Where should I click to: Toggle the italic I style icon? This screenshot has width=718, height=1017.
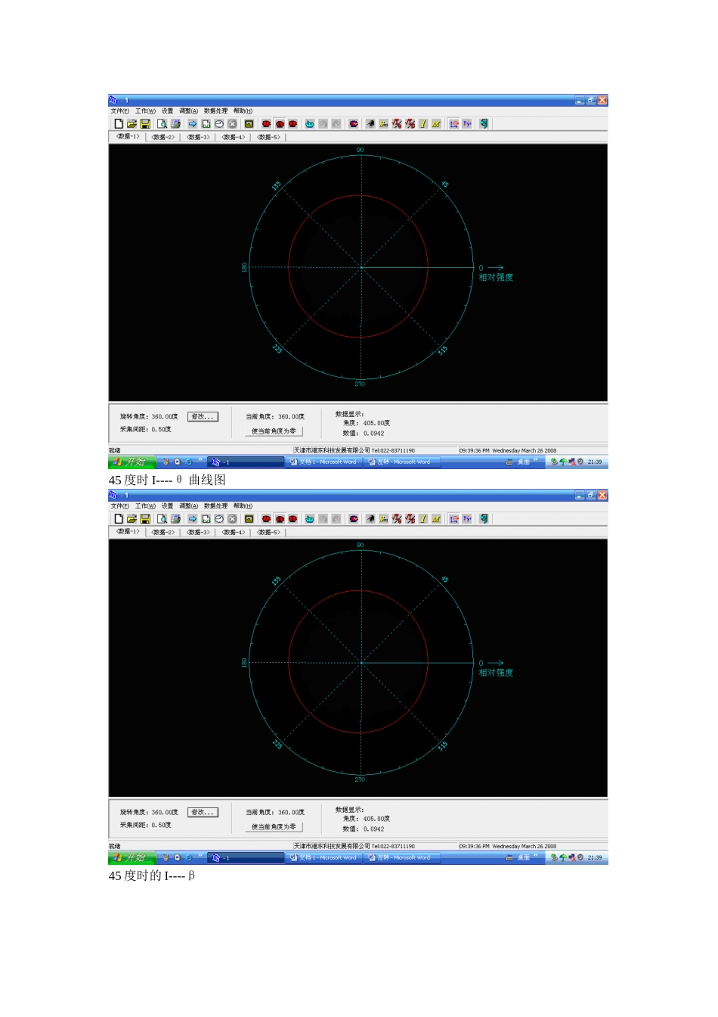423,123
